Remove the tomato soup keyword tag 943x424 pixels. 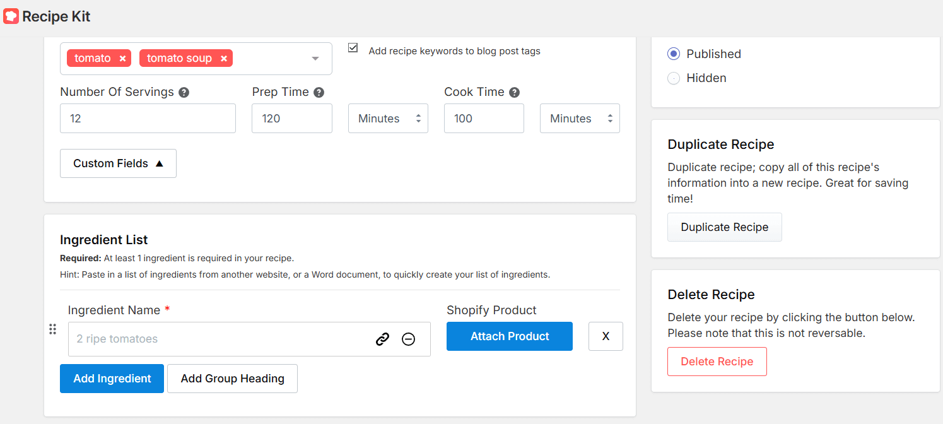click(x=224, y=59)
